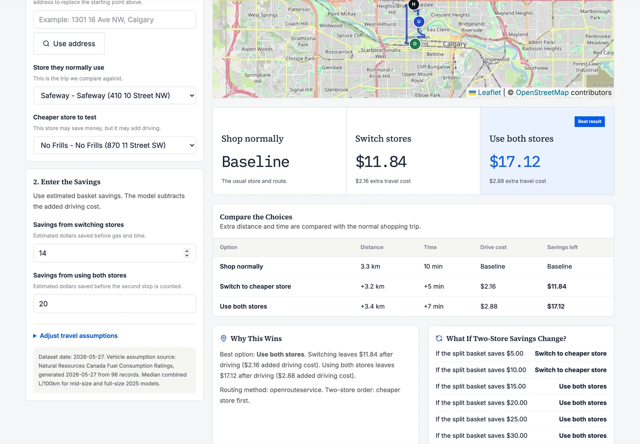Open the Cheaper store to test dropdown
Image resolution: width=640 pixels, height=444 pixels.
click(x=114, y=145)
